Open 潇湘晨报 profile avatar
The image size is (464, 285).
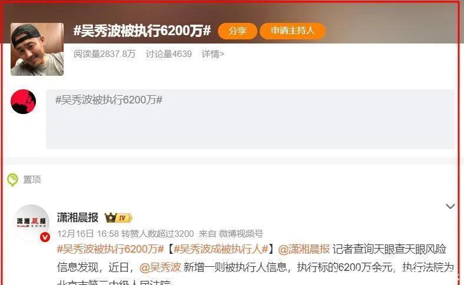[31, 222]
